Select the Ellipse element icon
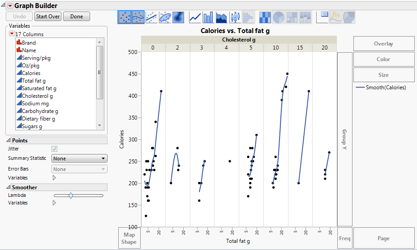The image size is (417, 250). pos(165,17)
